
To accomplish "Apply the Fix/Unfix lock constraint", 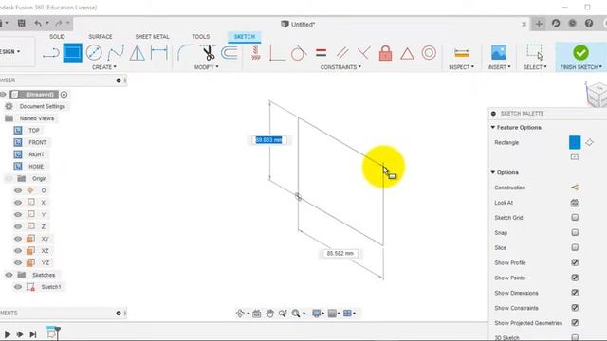I will [x=385, y=53].
